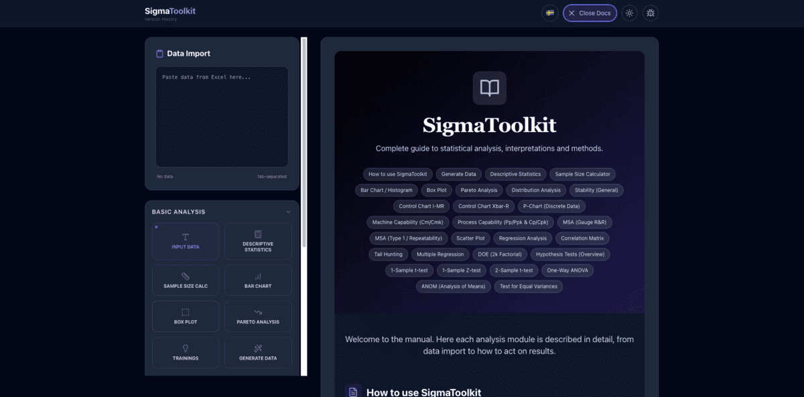Open the Pareto Analysis tool
This screenshot has width=804, height=397.
tap(258, 316)
